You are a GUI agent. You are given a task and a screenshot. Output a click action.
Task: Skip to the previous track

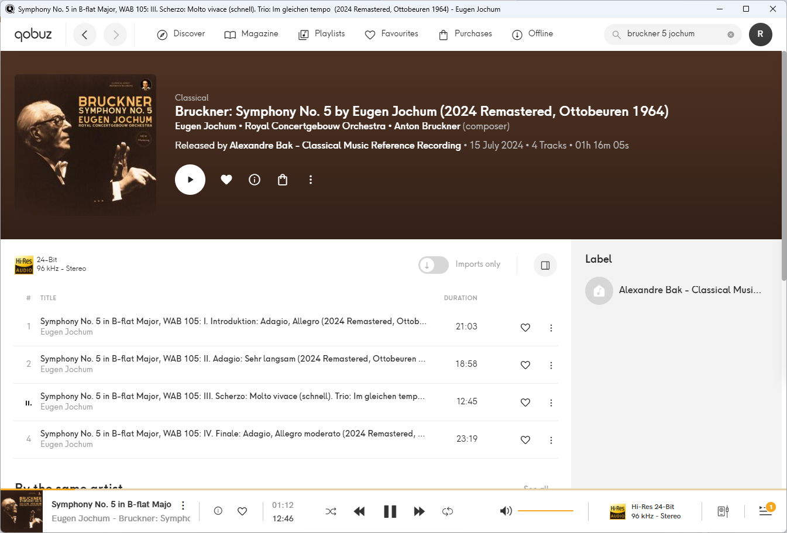(x=359, y=511)
